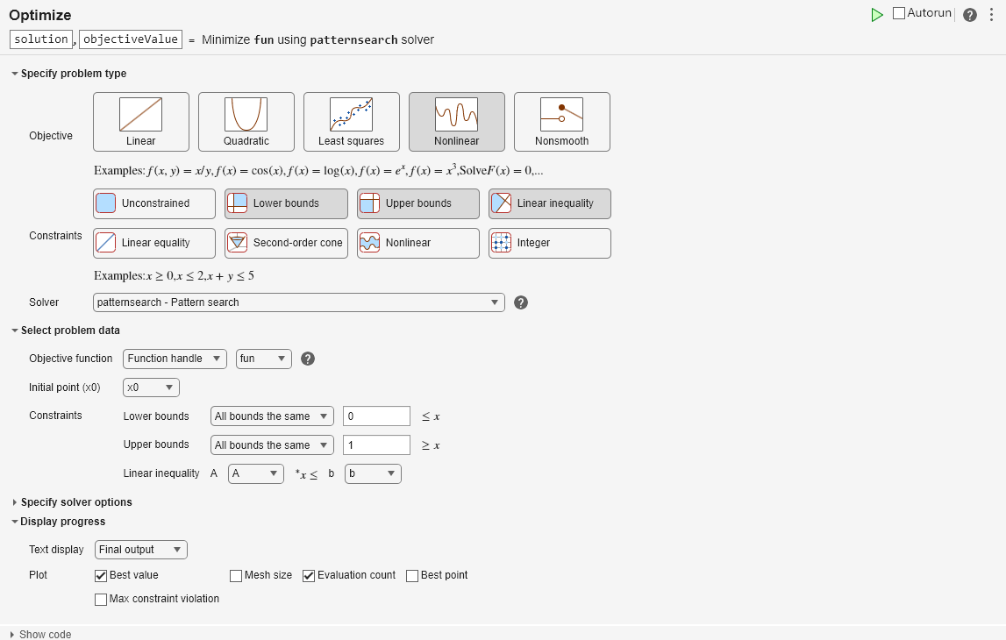Enable Autorun
The width and height of the screenshot is (1006, 640).
tap(897, 13)
